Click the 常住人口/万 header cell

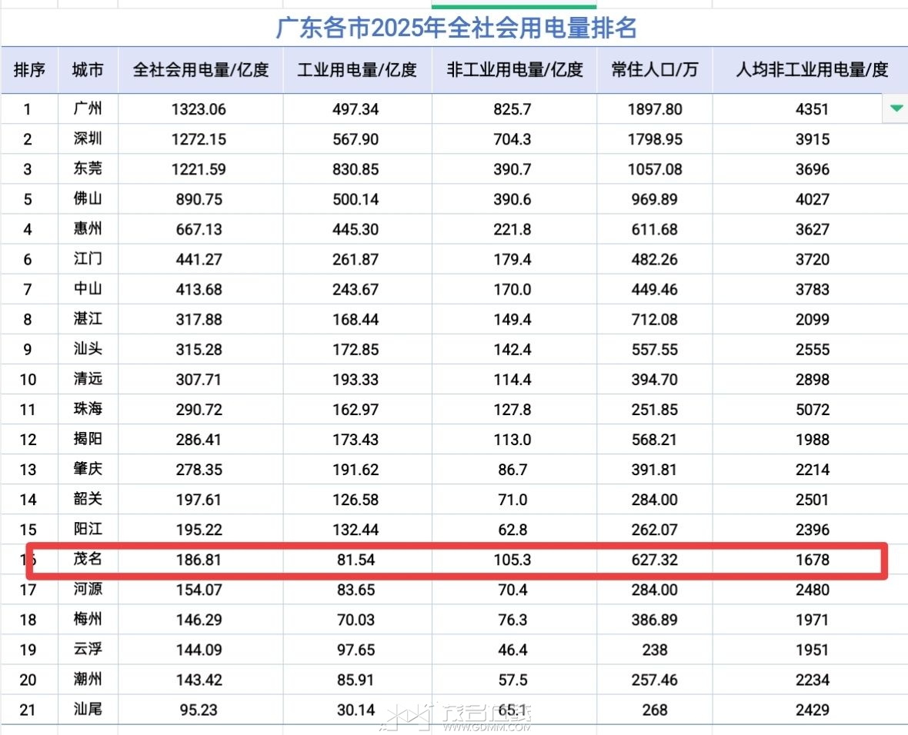coord(654,70)
